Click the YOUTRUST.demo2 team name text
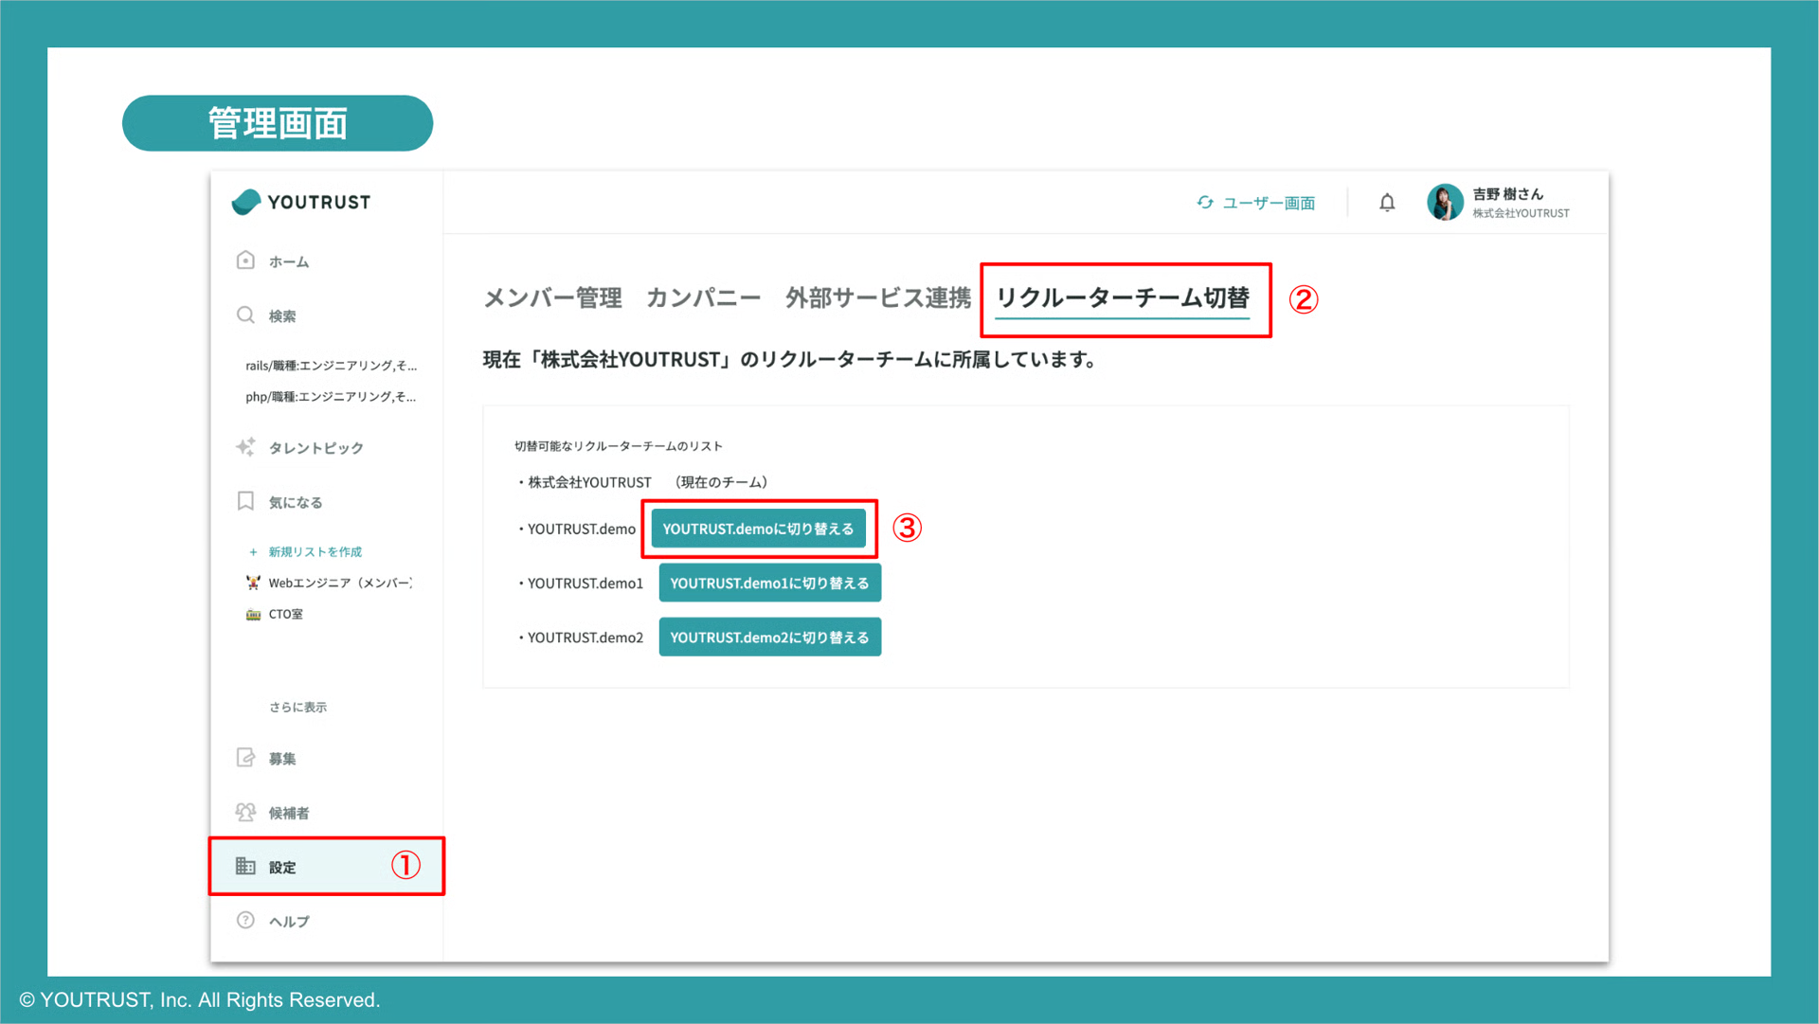The image size is (1819, 1024). pyautogui.click(x=585, y=638)
